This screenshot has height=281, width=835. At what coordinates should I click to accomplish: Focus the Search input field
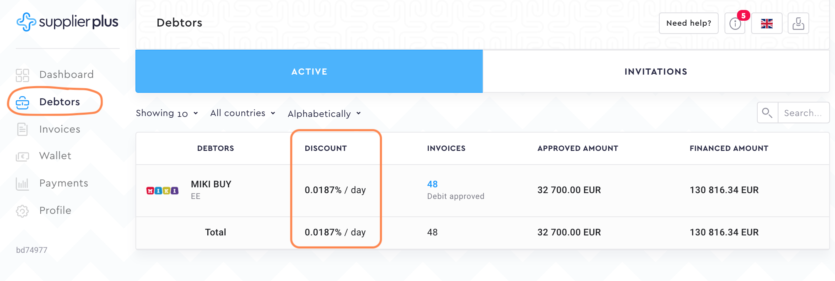pyautogui.click(x=803, y=113)
